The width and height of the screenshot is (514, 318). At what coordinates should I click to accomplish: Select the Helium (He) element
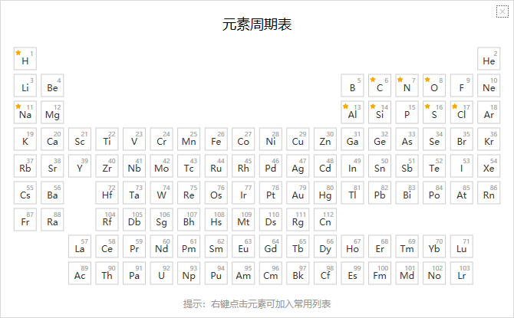(489, 59)
